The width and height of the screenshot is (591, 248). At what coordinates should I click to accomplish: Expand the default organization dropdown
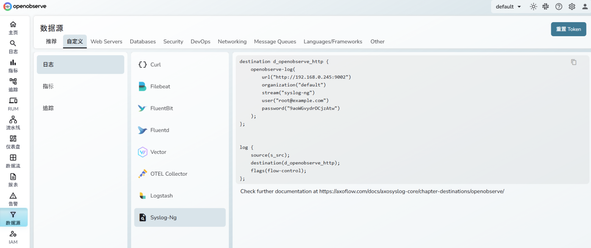(508, 7)
